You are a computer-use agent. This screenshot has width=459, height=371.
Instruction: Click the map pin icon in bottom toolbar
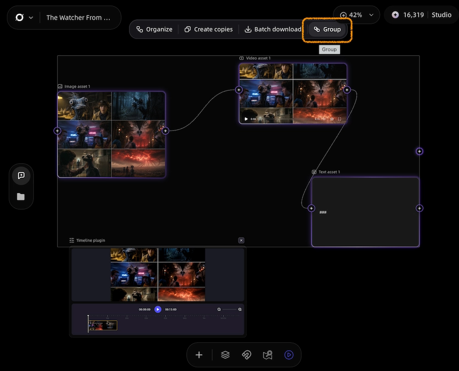click(268, 355)
